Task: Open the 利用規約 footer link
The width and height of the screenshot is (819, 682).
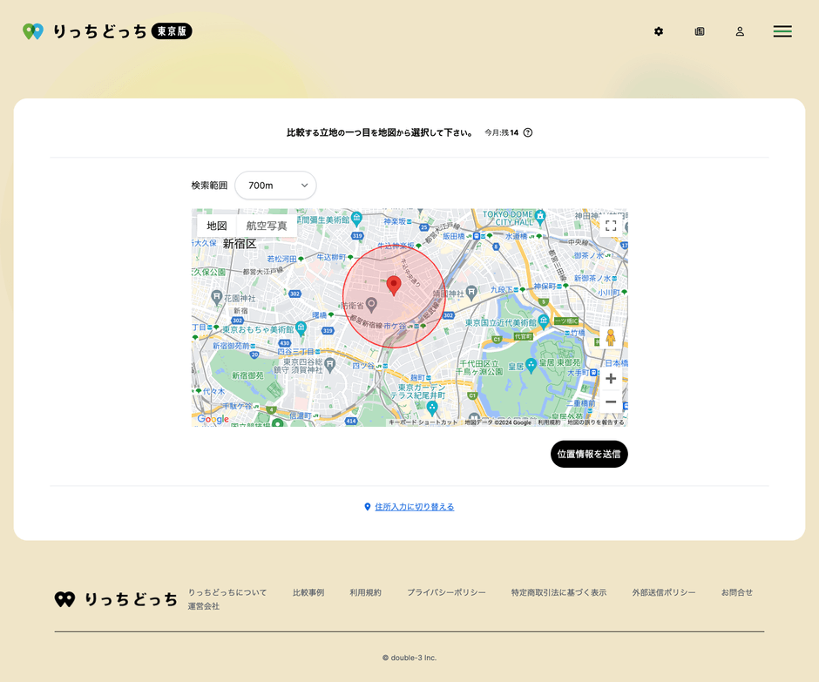Action: 365,591
